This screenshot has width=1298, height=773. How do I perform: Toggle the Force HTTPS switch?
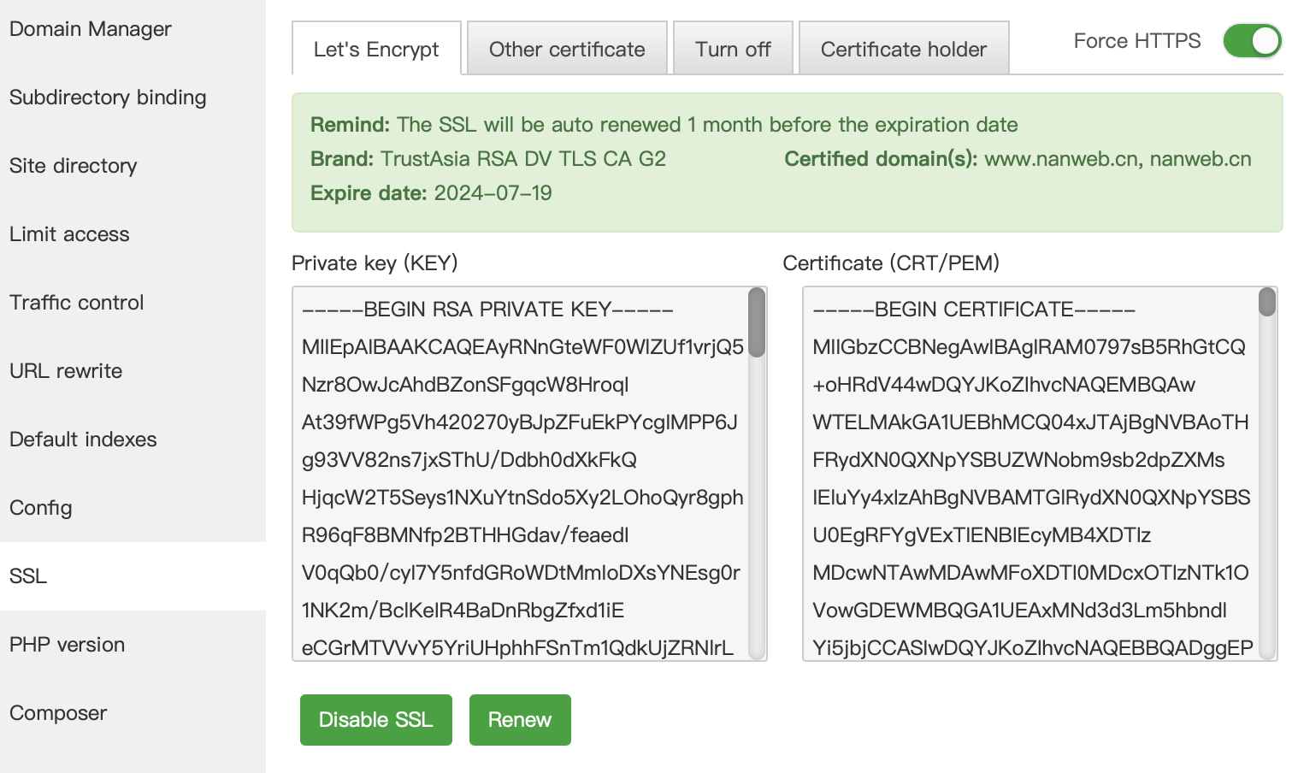(x=1251, y=41)
